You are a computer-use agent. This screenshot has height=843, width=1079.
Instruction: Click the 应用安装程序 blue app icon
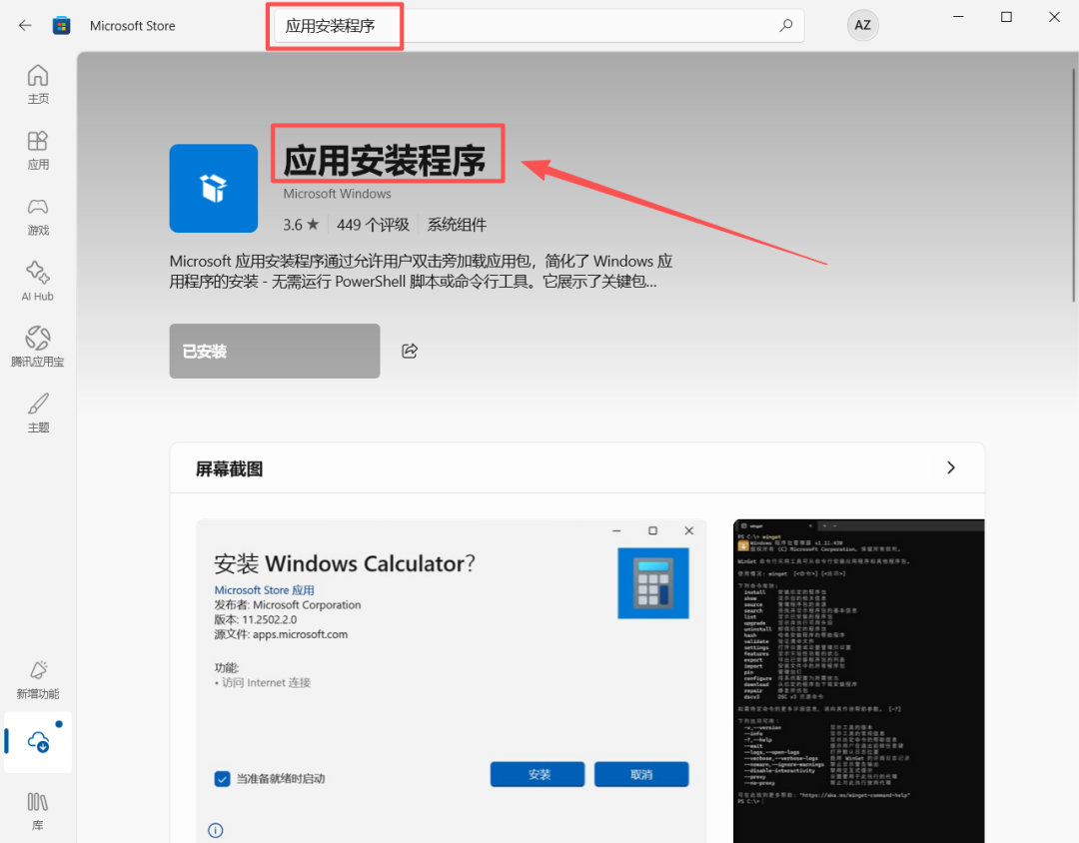(x=214, y=188)
